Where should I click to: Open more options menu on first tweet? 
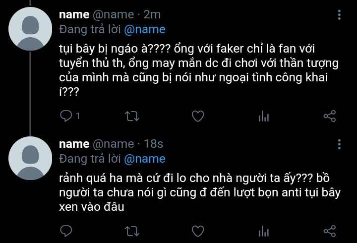pos(339,15)
